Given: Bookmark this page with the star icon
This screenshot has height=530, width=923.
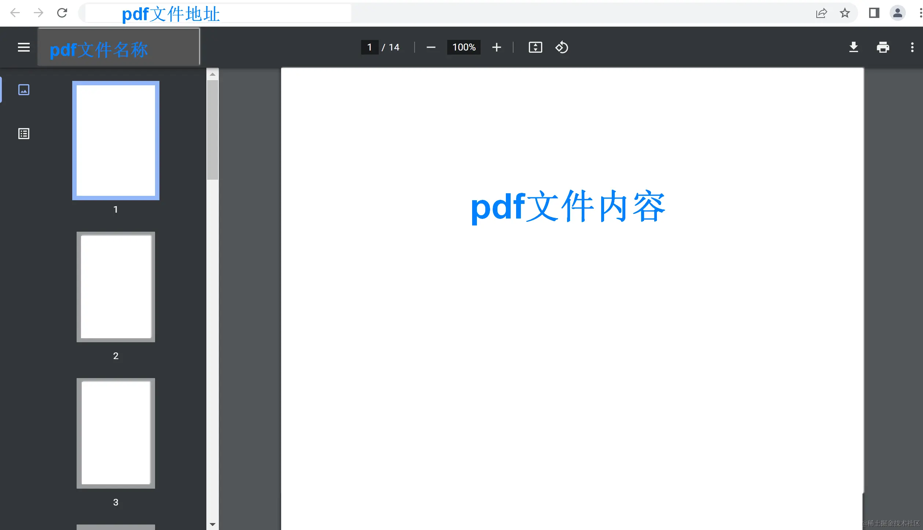Looking at the screenshot, I should pyautogui.click(x=845, y=13).
